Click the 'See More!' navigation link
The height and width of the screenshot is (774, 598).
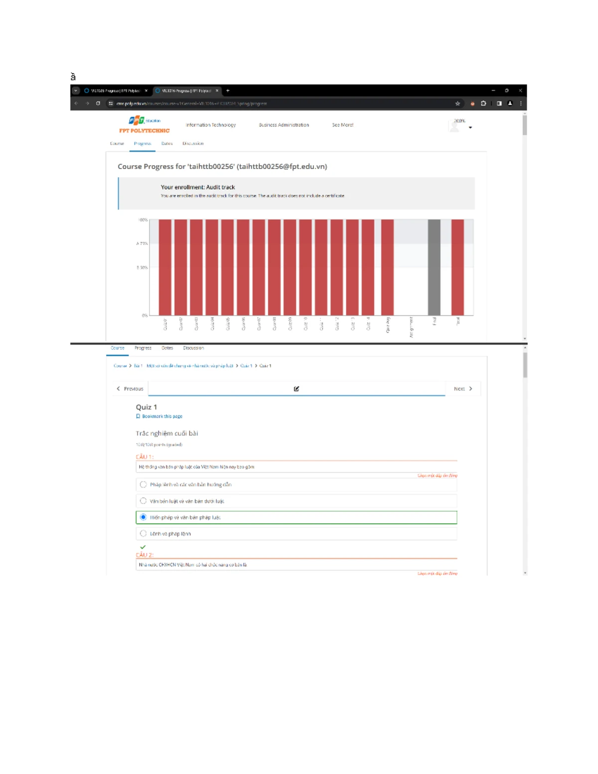(343, 125)
